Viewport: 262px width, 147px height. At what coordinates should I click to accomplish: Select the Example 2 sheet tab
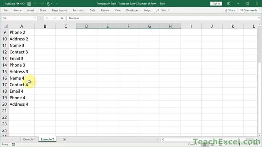click(x=47, y=139)
